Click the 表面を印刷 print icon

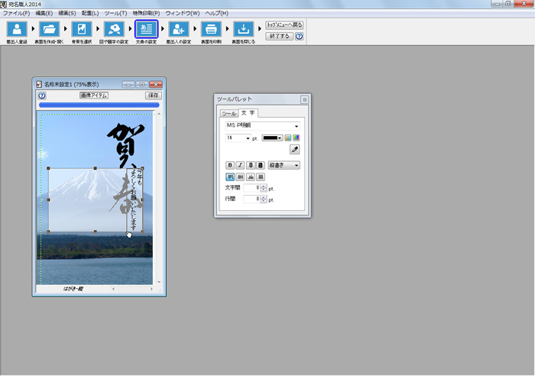[211, 30]
